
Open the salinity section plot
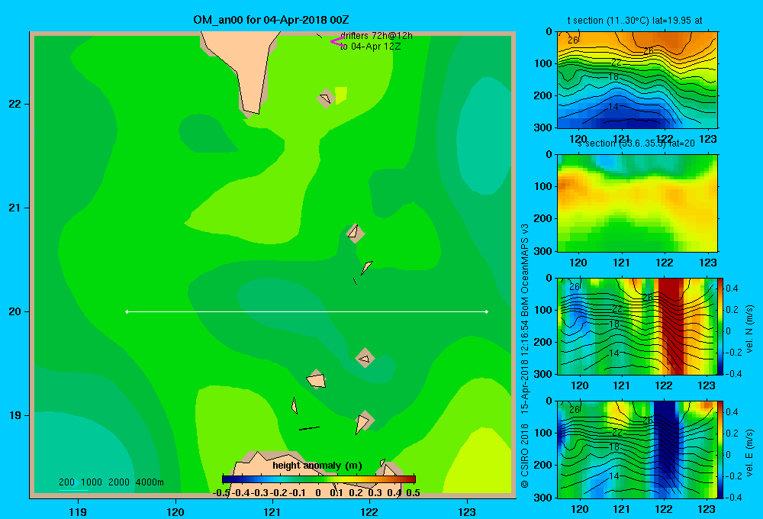coord(637,203)
